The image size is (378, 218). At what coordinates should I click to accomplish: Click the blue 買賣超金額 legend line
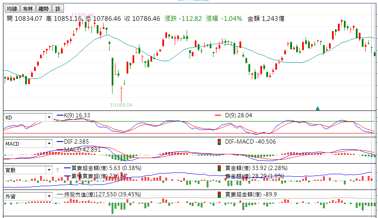coord(60,168)
